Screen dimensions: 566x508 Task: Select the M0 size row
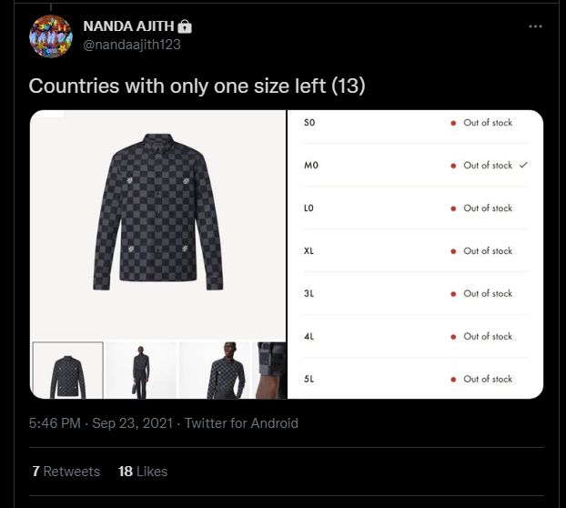click(x=415, y=166)
